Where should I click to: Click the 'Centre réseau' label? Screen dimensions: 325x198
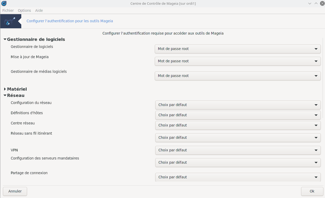tap(23, 123)
